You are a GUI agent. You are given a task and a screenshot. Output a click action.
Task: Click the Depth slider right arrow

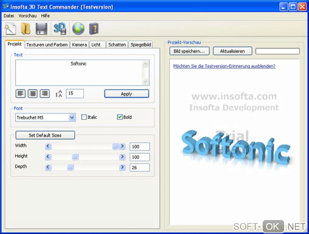pos(122,167)
